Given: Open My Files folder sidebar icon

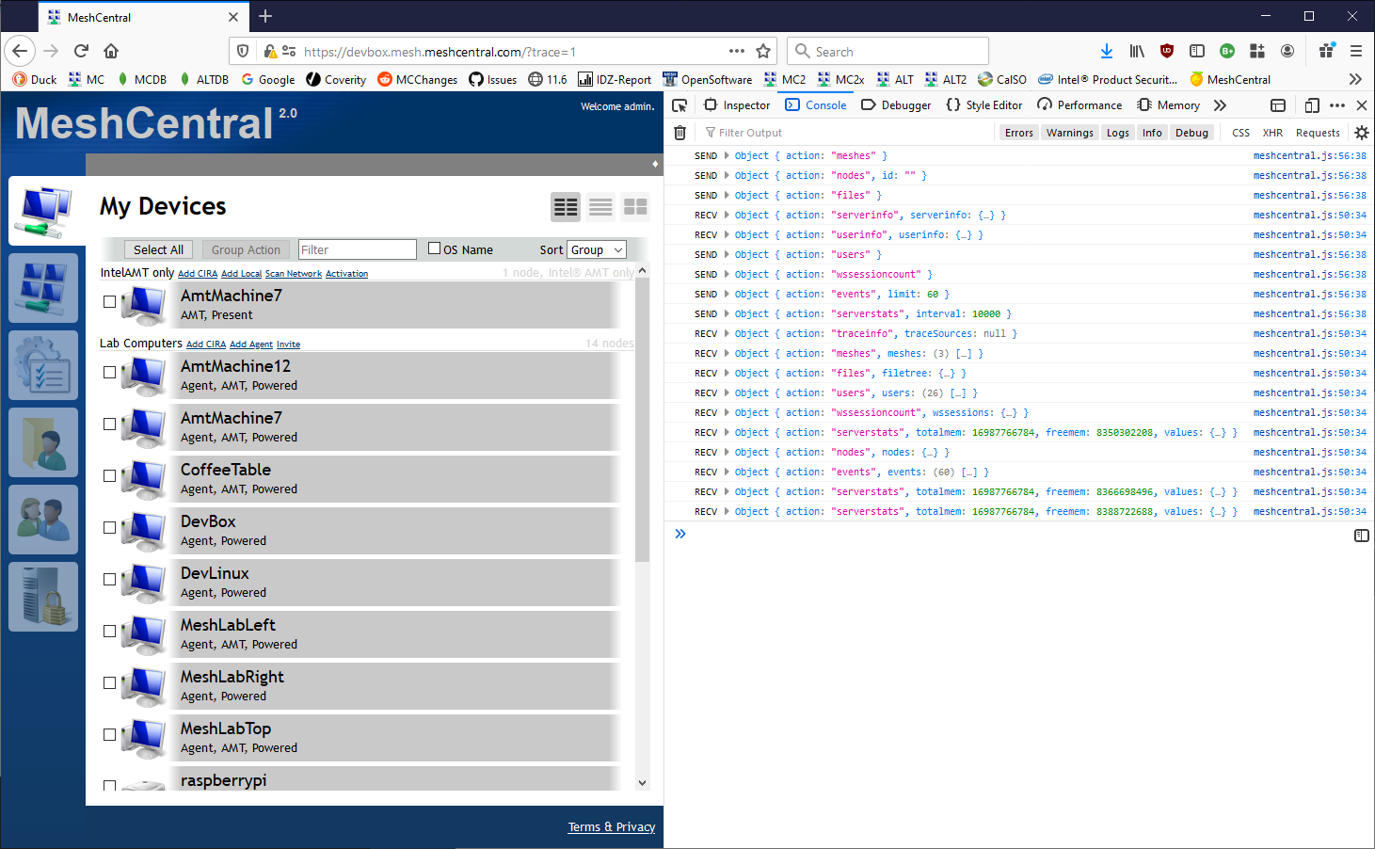Looking at the screenshot, I should click(x=43, y=442).
